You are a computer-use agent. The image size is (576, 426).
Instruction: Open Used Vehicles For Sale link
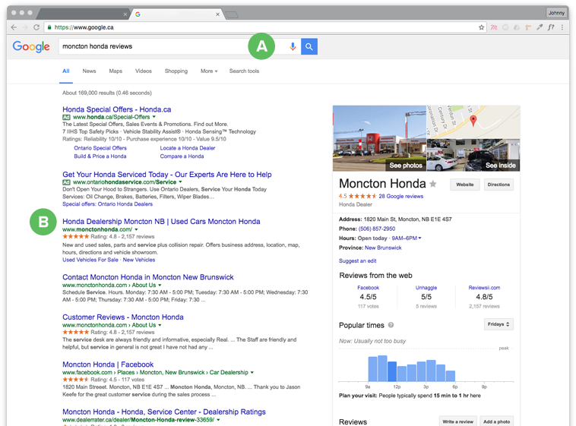click(90, 260)
